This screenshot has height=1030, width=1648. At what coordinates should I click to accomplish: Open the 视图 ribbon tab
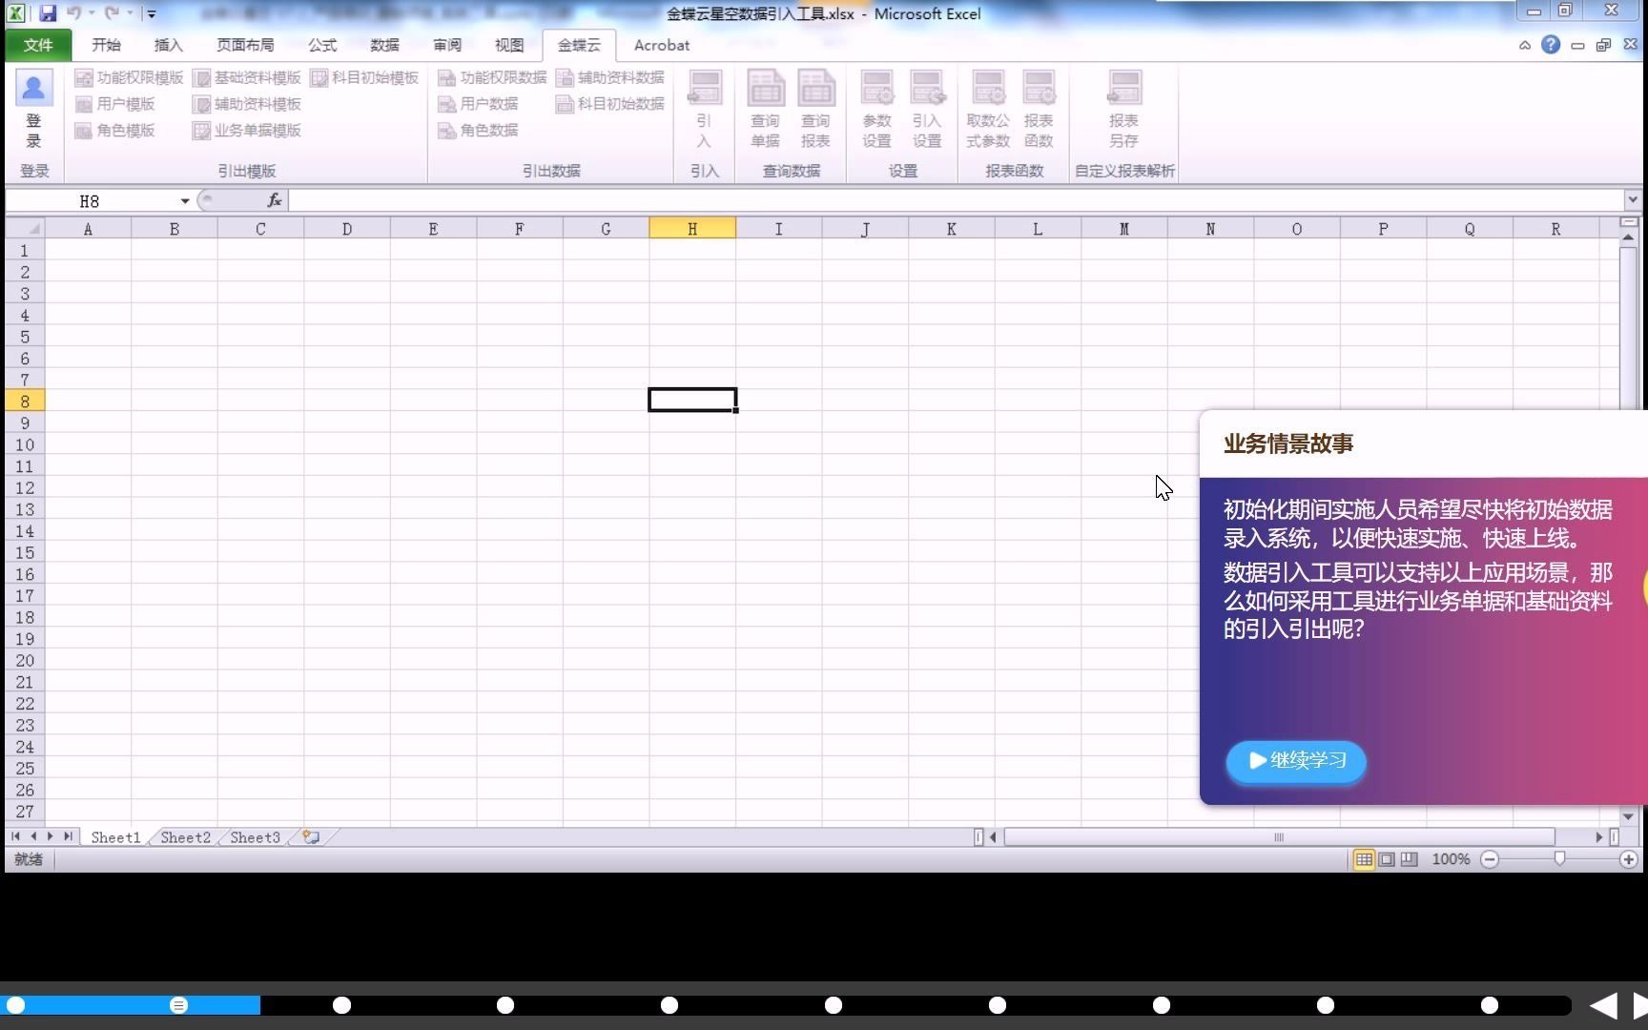click(509, 45)
